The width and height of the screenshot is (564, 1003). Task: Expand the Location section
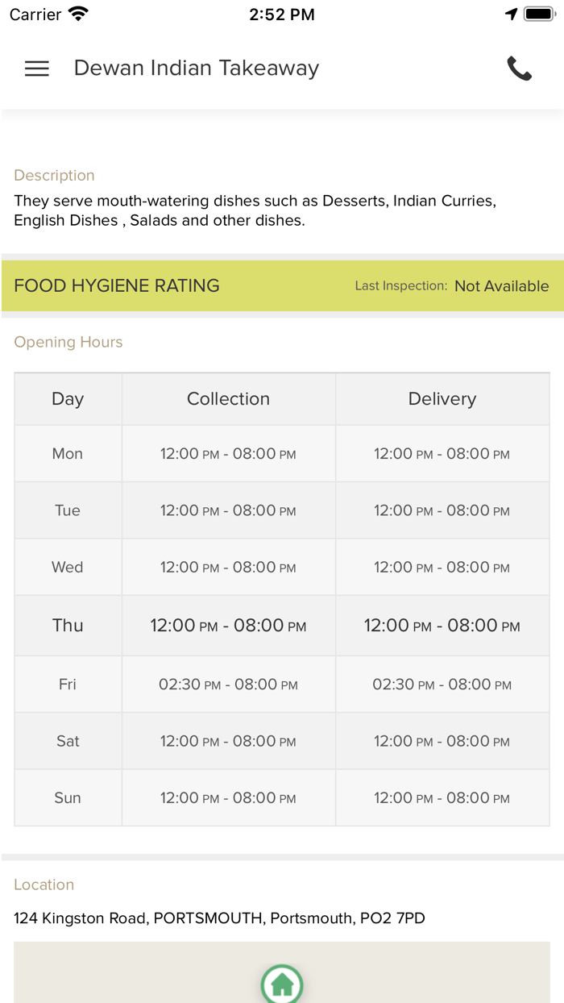[x=44, y=884]
